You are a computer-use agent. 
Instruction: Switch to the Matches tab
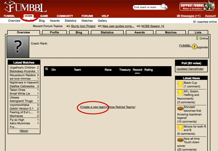pyautogui.click(x=171, y=33)
